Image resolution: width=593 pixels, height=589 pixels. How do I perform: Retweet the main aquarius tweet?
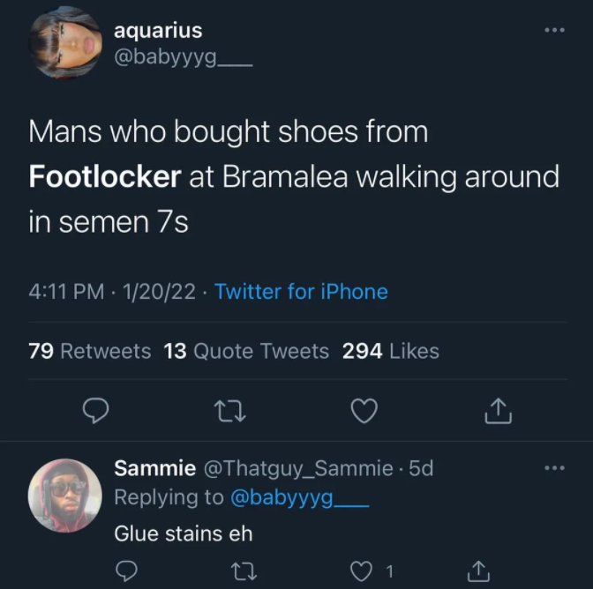click(x=230, y=410)
